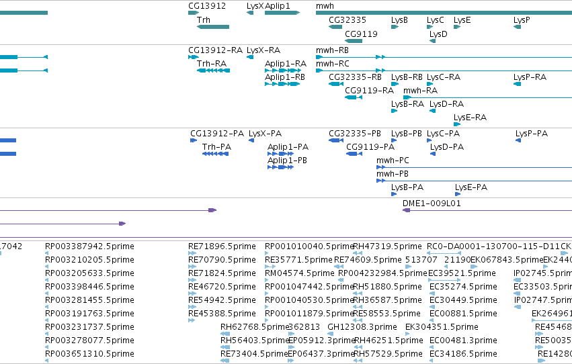Image resolution: width=572 pixels, height=364 pixels.
Task: Click the LysP-PA protein label
Action: [x=532, y=134]
